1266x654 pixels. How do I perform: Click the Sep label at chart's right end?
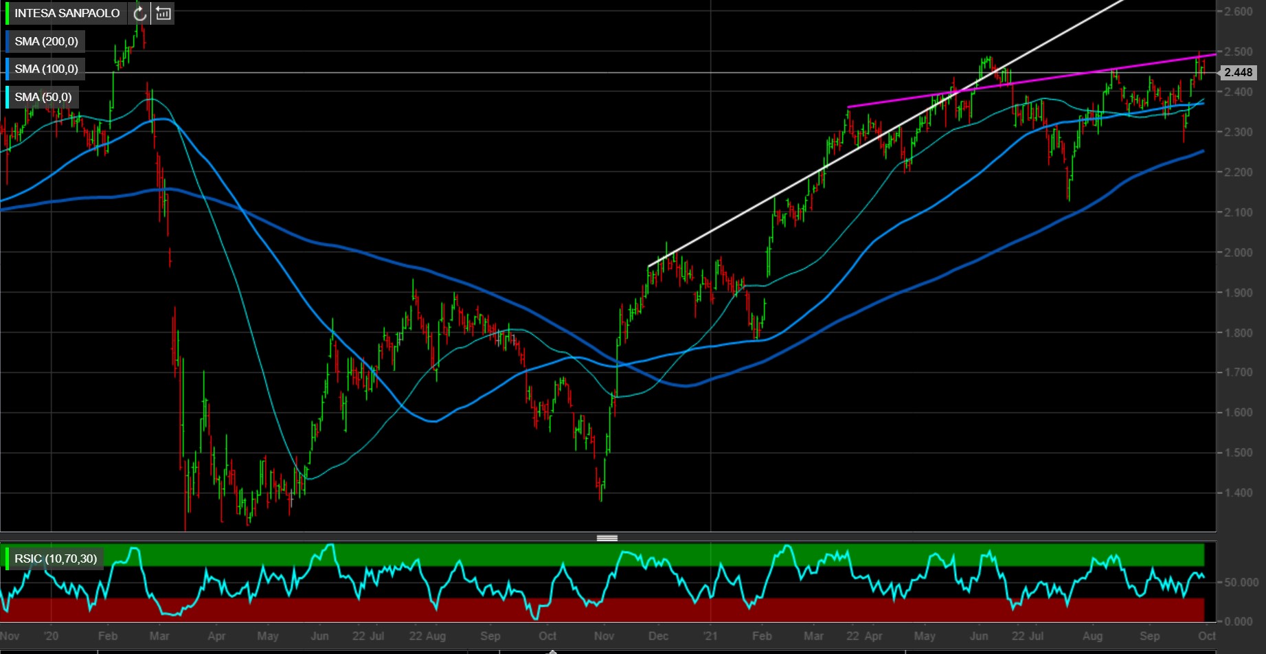tap(1149, 636)
